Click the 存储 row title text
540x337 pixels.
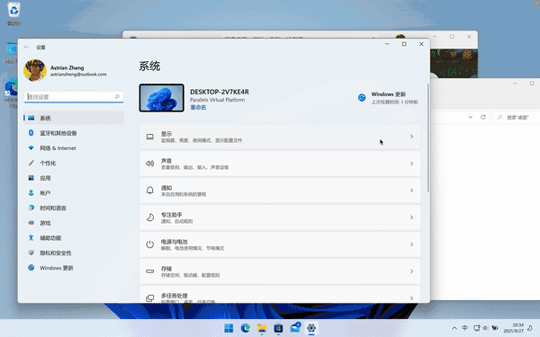click(166, 269)
